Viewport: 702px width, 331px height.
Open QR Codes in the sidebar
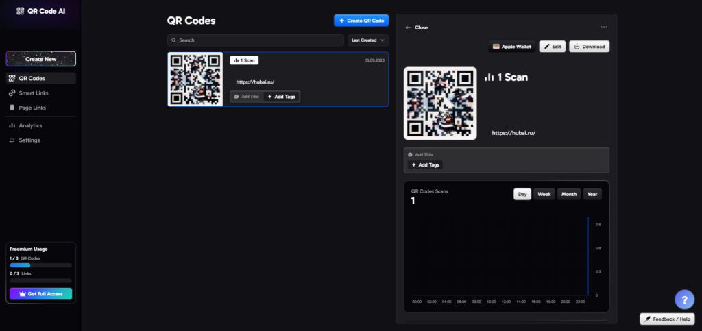[40, 78]
